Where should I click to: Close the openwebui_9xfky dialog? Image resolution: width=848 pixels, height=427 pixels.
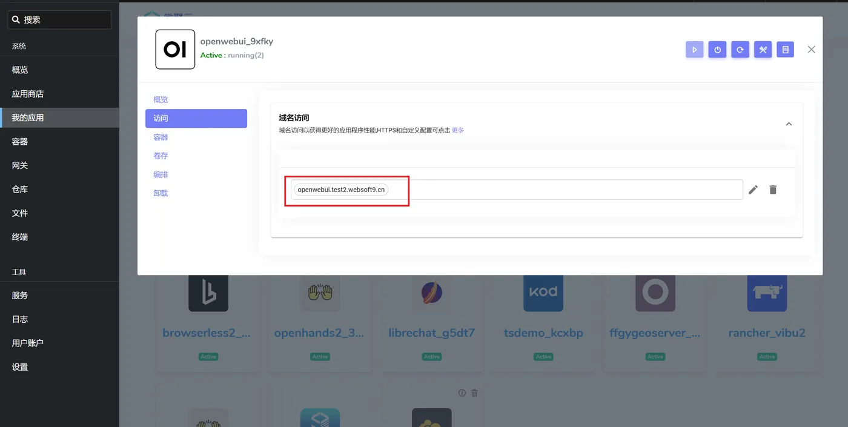pyautogui.click(x=812, y=50)
